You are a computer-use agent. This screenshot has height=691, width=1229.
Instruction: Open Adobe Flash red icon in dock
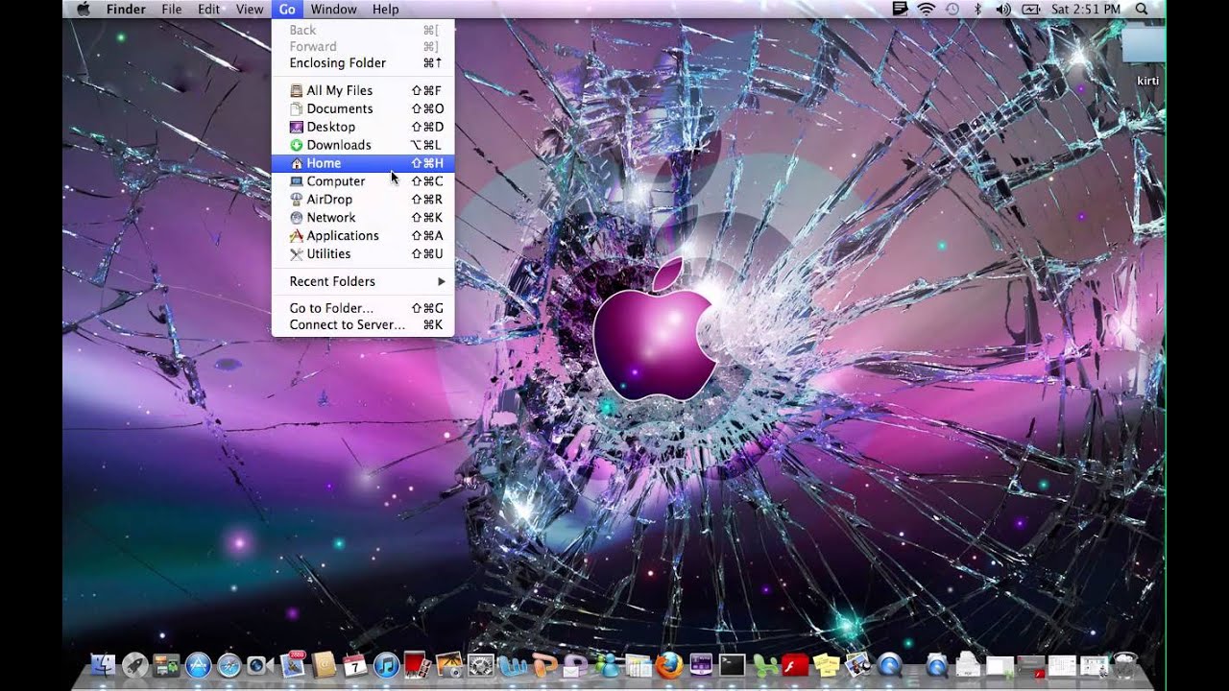pyautogui.click(x=795, y=665)
